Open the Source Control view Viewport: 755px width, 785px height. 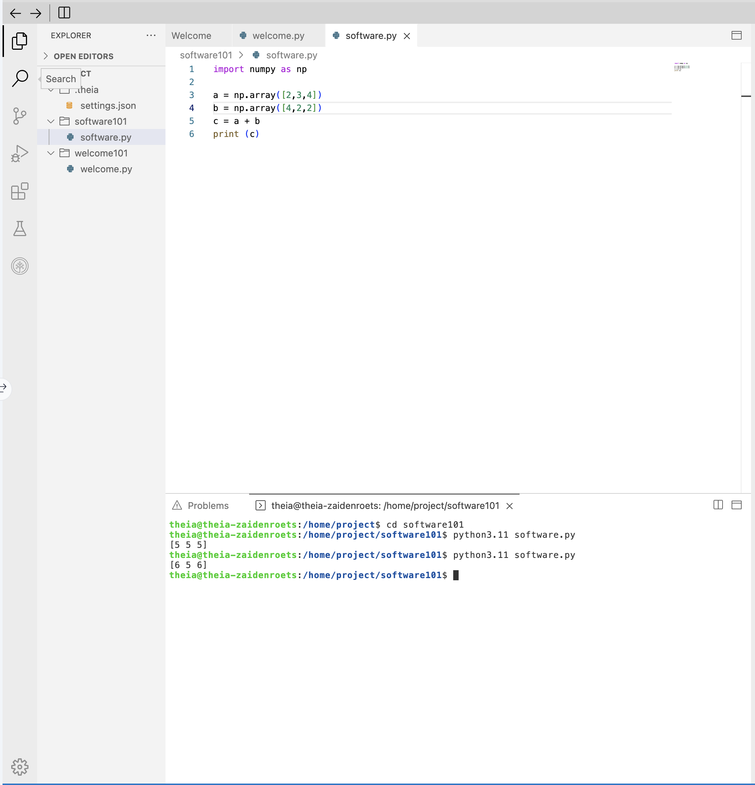point(19,116)
